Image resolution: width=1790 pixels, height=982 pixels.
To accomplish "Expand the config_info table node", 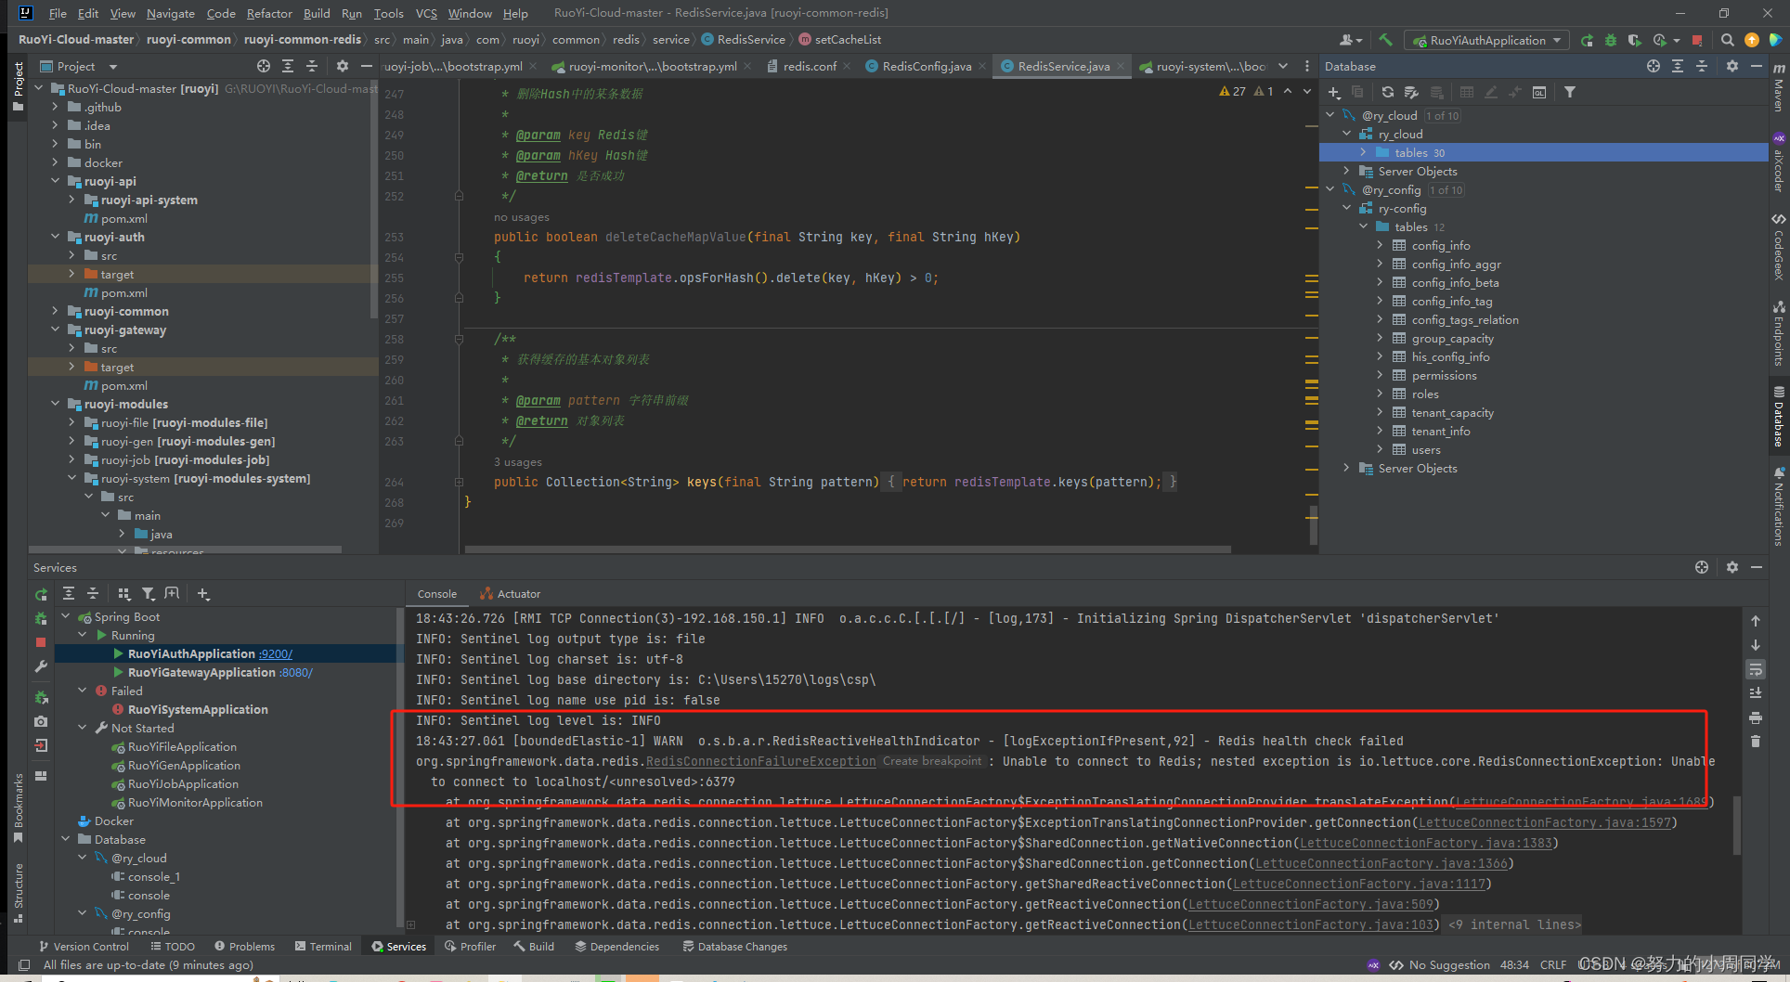I will point(1380,245).
